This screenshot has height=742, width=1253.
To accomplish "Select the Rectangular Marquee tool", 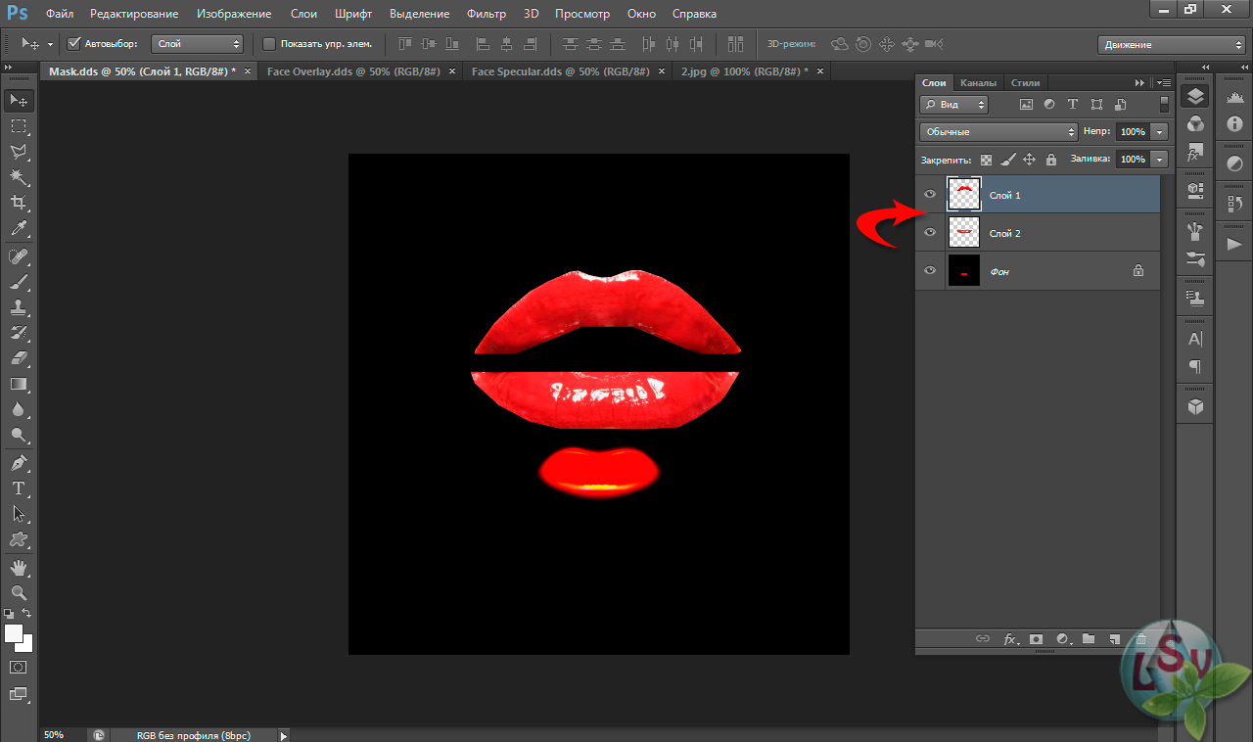I will click(19, 126).
